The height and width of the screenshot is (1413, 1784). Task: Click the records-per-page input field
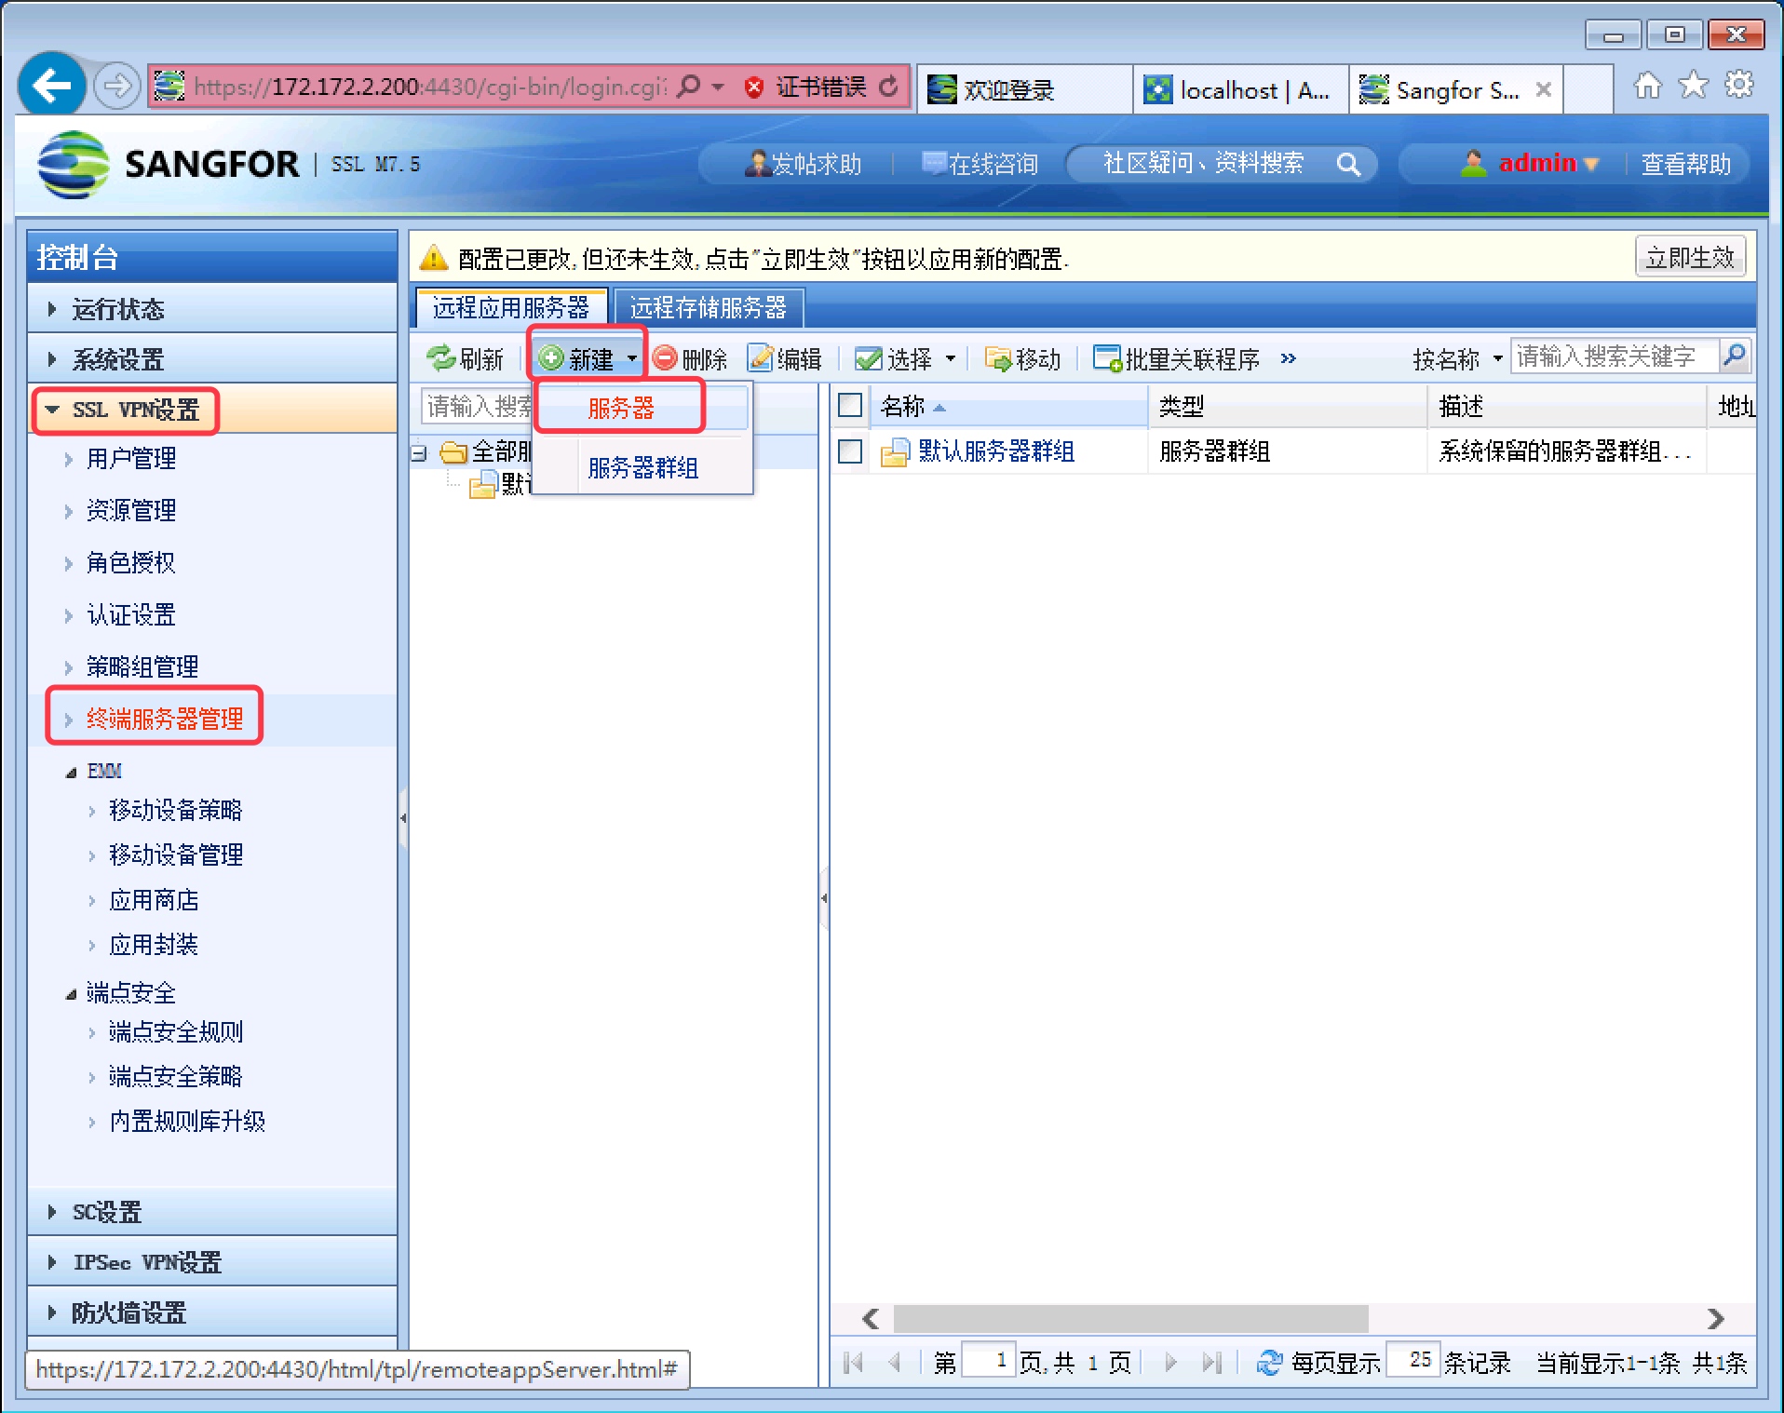pyautogui.click(x=1413, y=1360)
